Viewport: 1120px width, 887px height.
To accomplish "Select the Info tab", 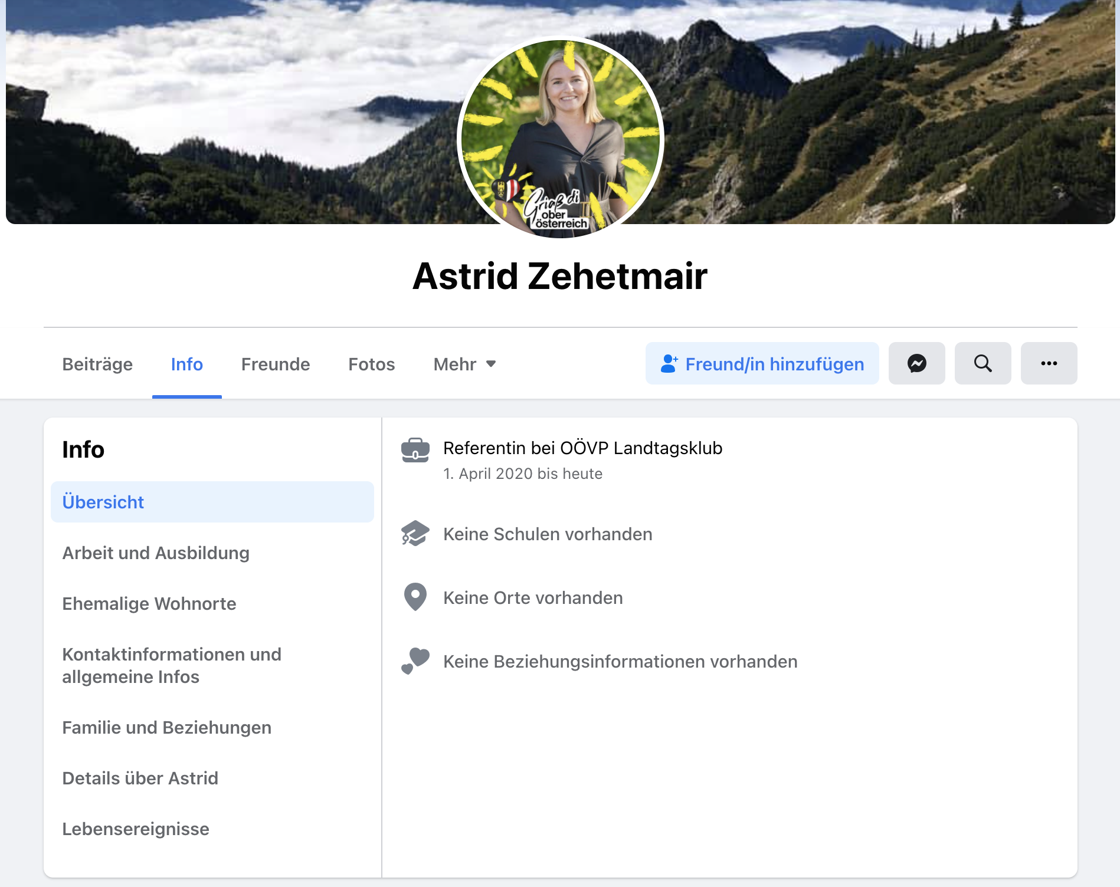I will (x=186, y=364).
